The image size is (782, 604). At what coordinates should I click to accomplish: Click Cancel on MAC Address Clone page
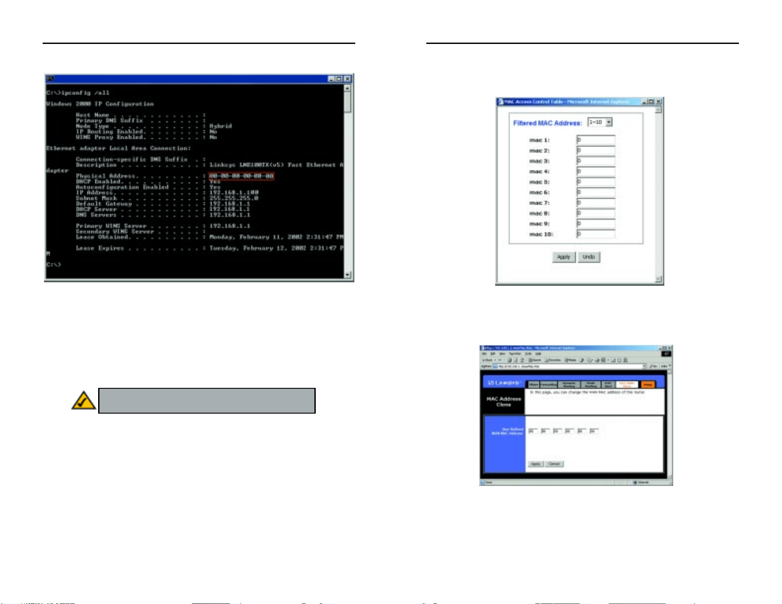tap(554, 464)
